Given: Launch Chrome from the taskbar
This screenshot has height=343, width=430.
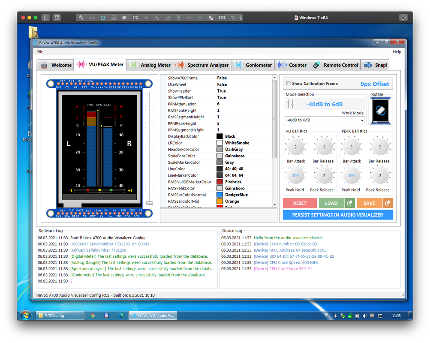Looking at the screenshot, I should pyautogui.click(x=93, y=316).
